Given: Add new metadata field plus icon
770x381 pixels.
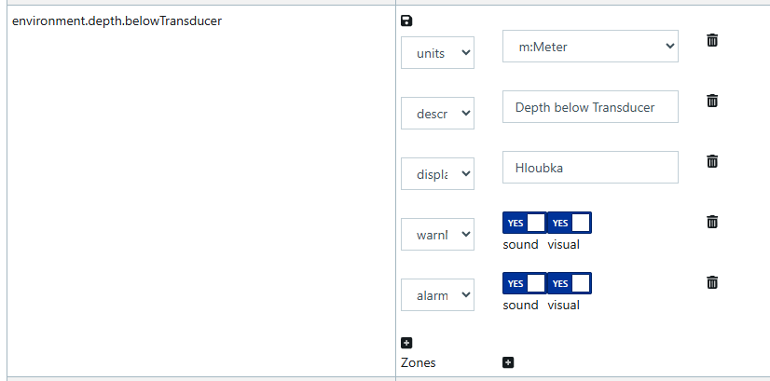Looking at the screenshot, I should (x=406, y=343).
